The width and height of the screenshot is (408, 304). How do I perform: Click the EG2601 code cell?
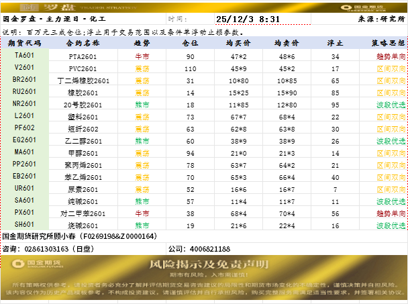(x=24, y=140)
